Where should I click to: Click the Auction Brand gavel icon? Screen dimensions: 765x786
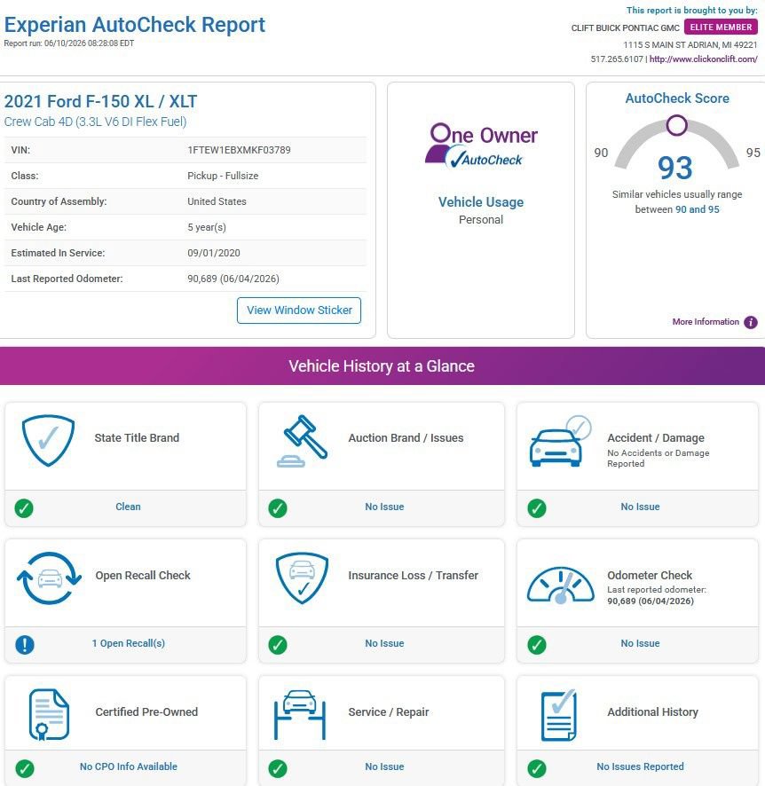pos(302,441)
